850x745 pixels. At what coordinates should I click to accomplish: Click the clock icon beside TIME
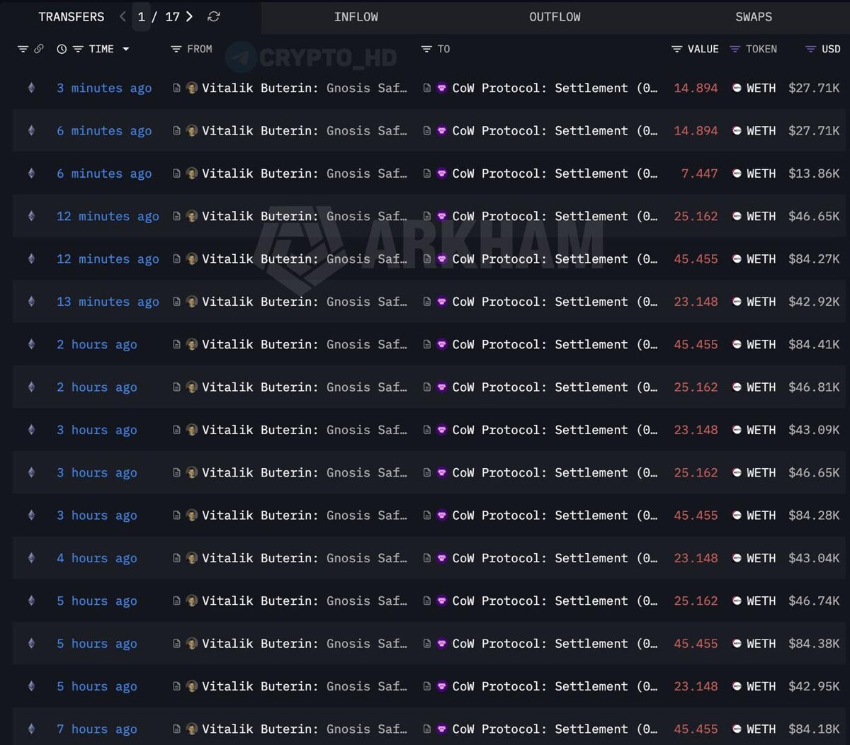click(62, 49)
